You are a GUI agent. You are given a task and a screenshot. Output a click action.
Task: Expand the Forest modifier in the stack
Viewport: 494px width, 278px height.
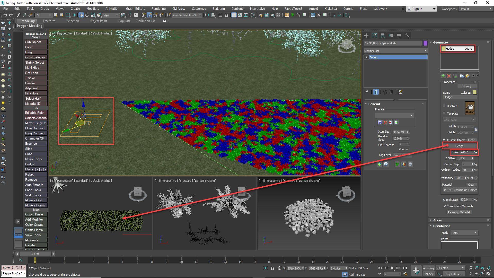coord(366,57)
